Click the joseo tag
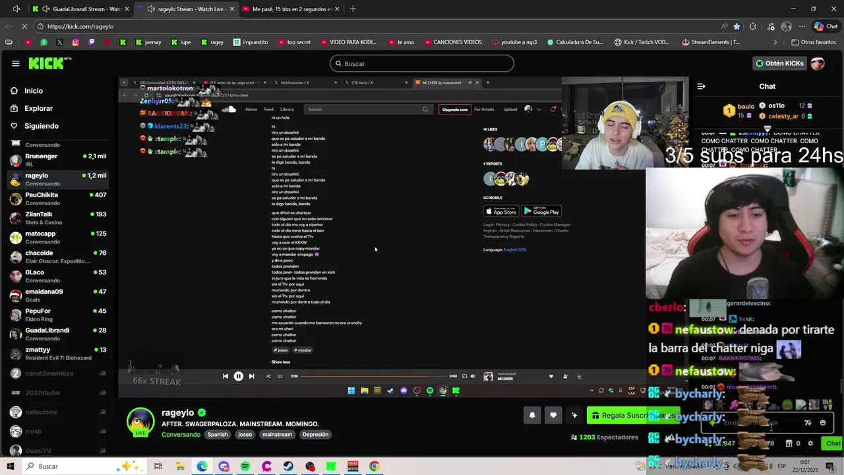 point(245,435)
